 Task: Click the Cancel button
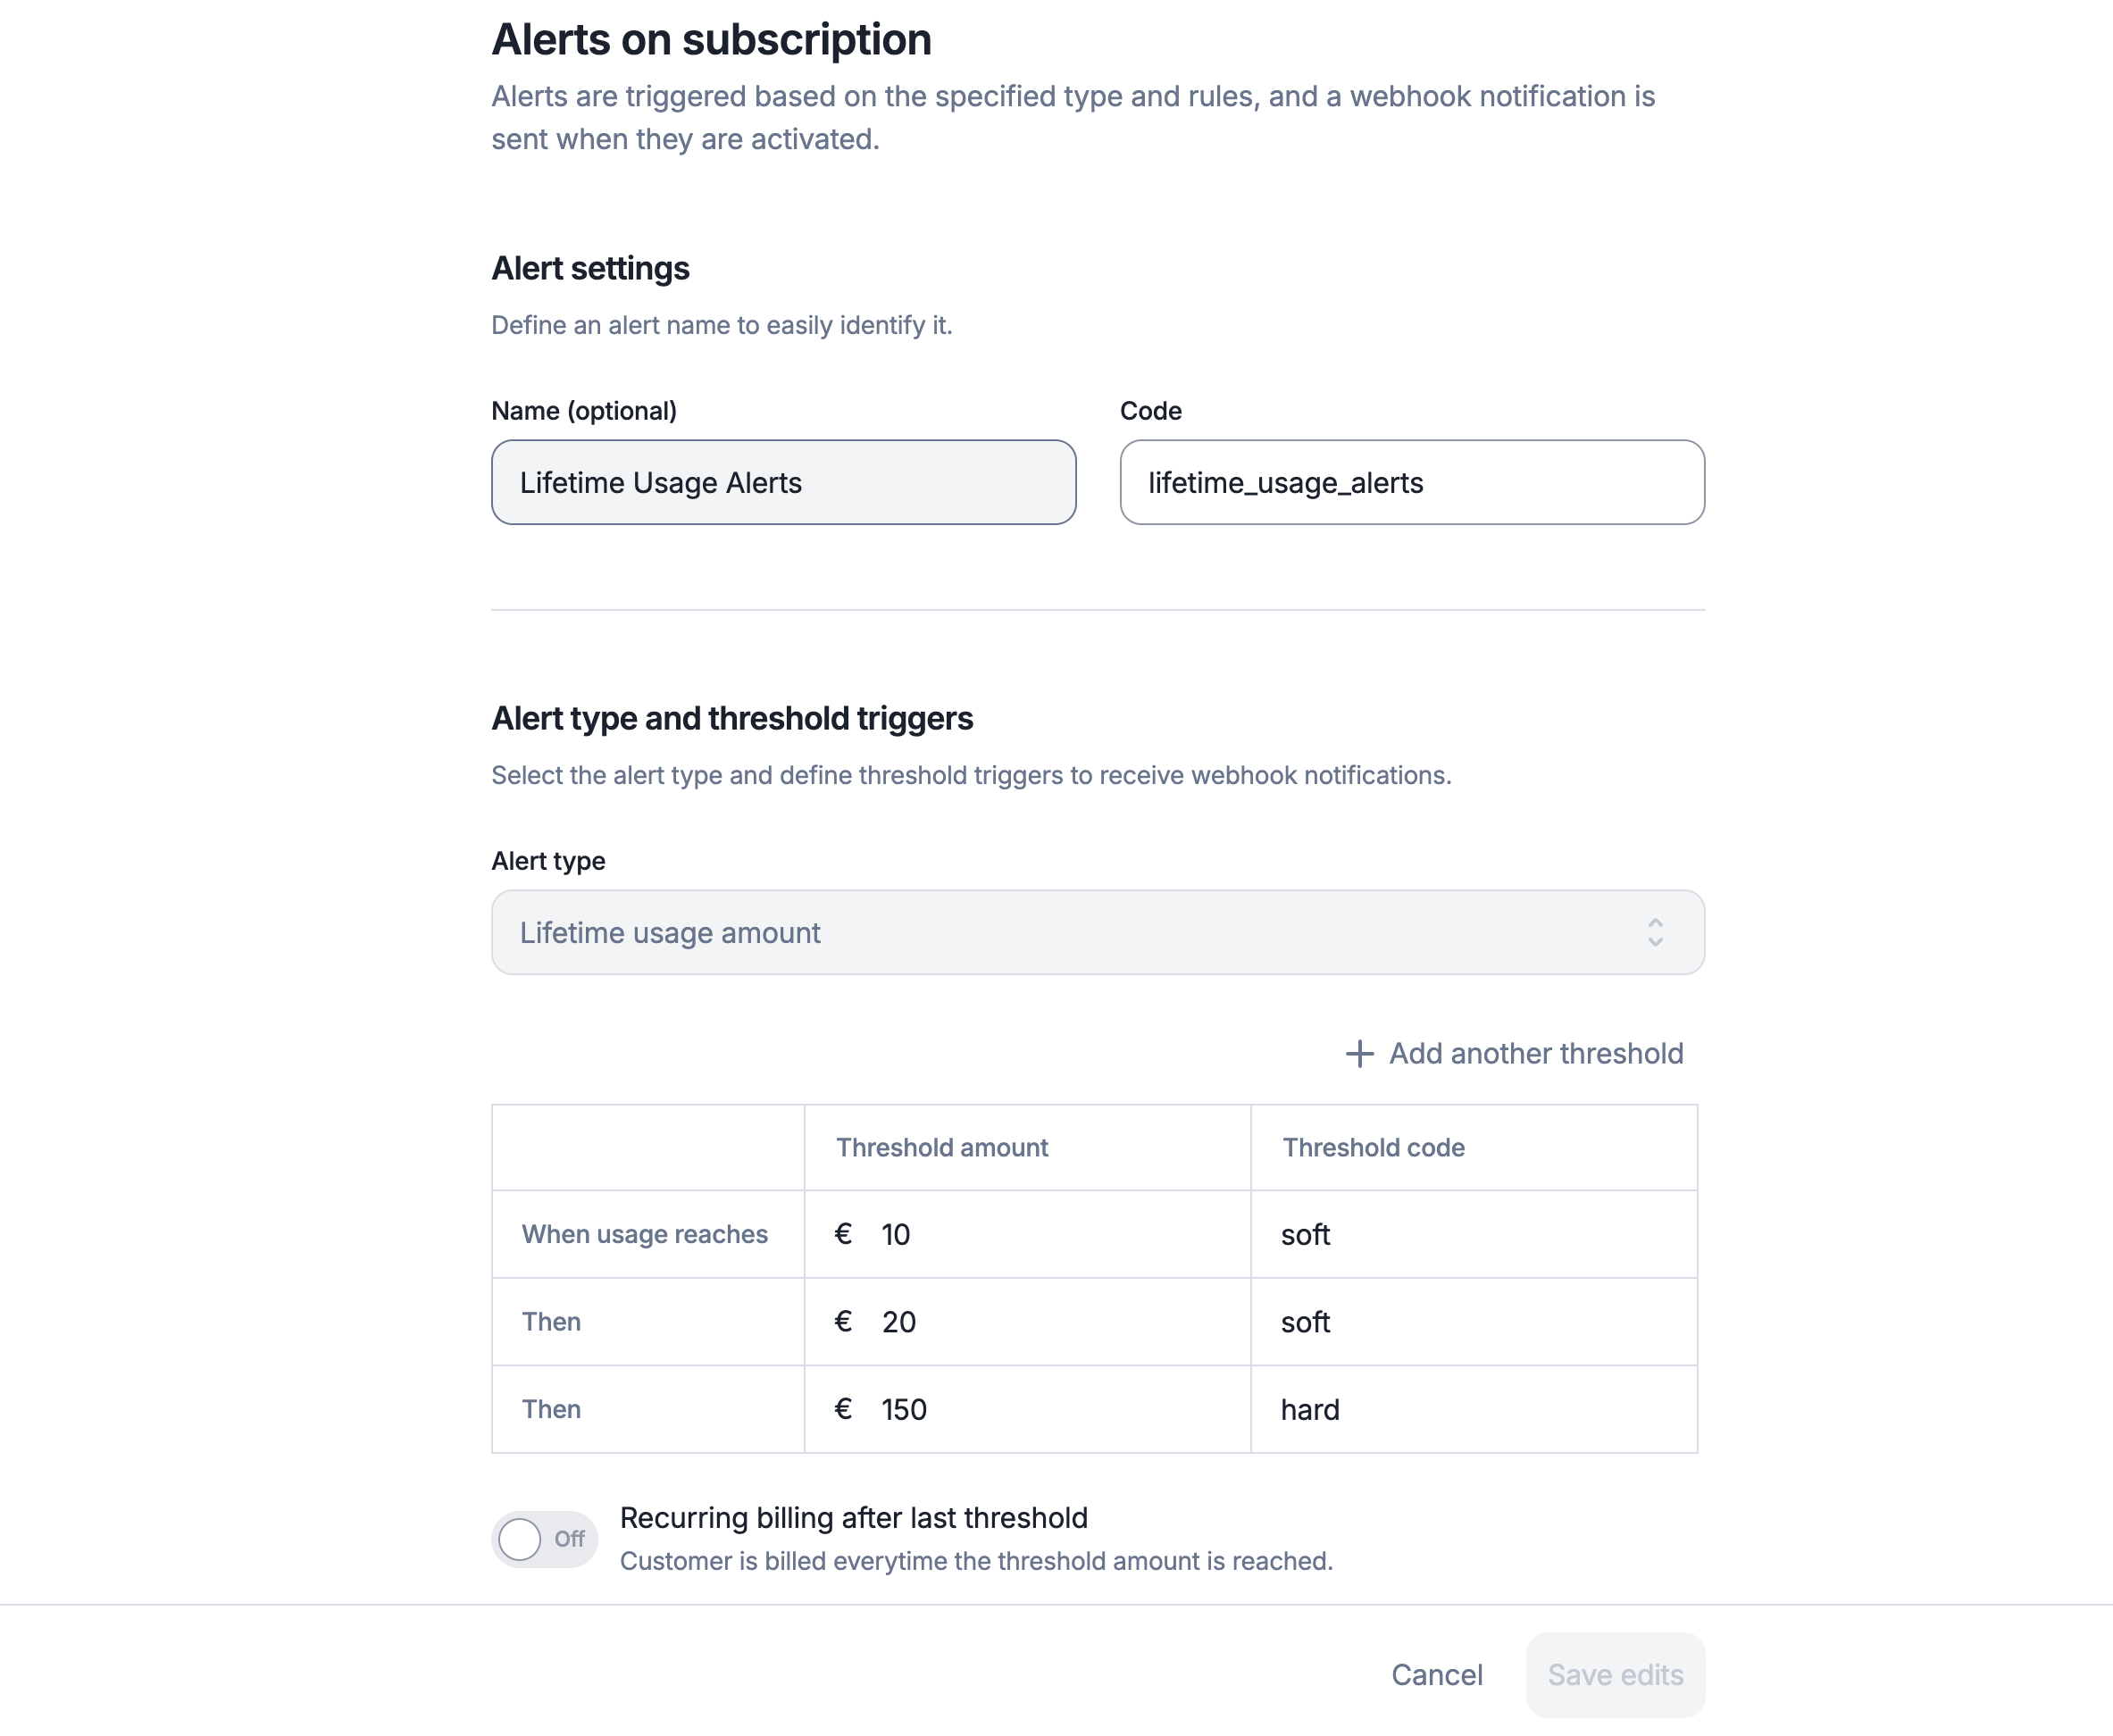1437,1675
